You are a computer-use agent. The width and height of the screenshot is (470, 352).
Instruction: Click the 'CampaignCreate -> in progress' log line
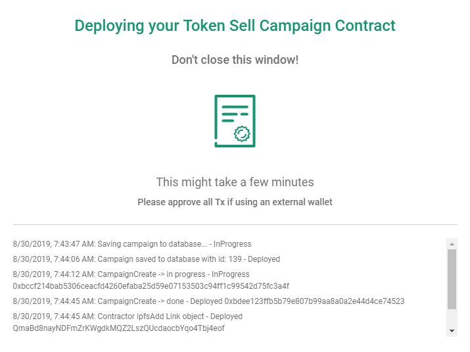pos(131,274)
